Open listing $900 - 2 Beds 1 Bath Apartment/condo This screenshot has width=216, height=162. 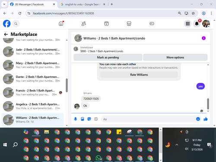point(102,51)
